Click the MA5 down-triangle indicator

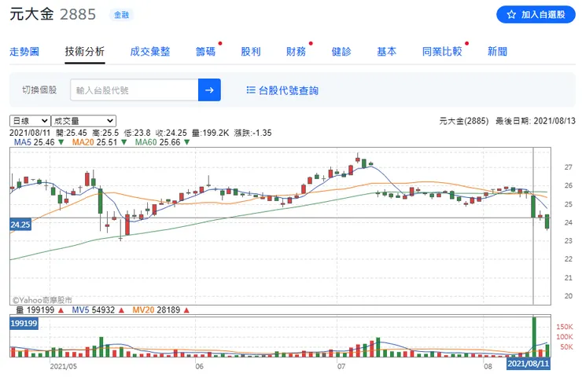pyautogui.click(x=61, y=142)
